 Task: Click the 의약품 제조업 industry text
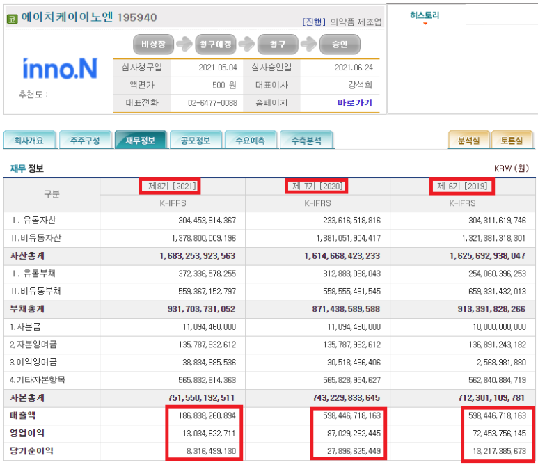[356, 22]
